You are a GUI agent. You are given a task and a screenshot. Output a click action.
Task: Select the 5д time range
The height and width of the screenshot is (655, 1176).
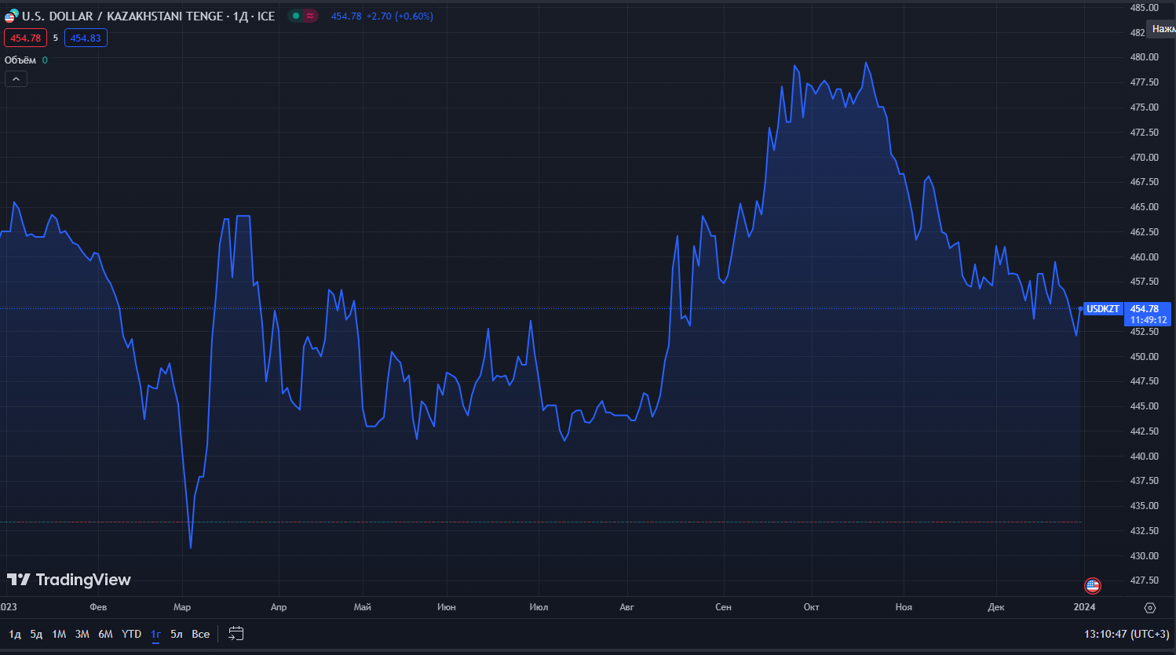point(36,634)
